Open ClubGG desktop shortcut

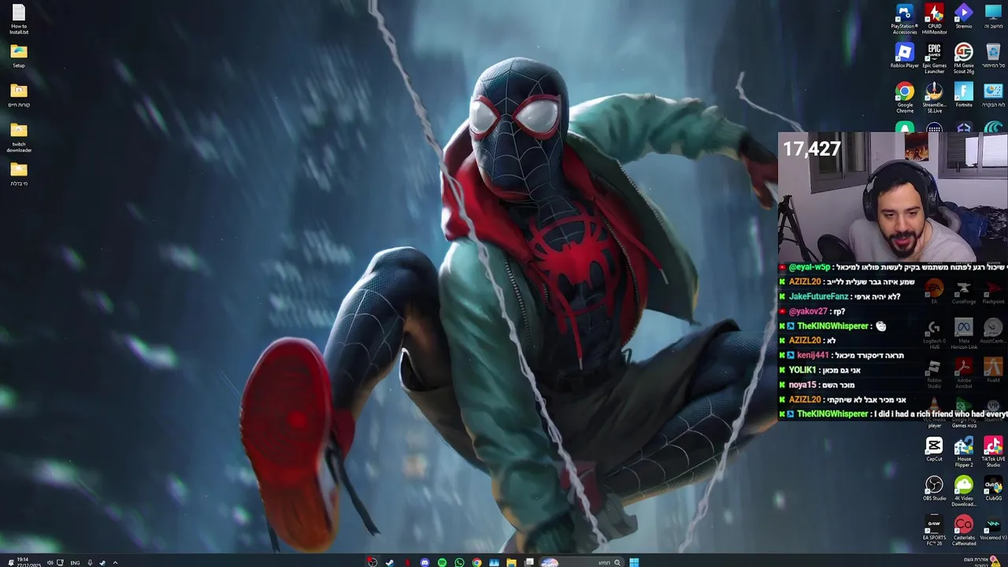pyautogui.click(x=993, y=489)
